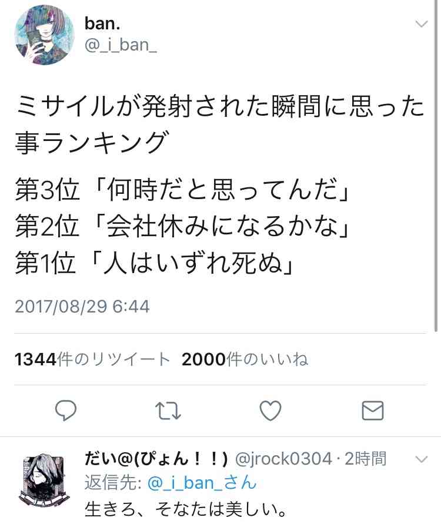
Task: Follow the 返信先 @_i_ban_さん mention link
Action: click(202, 483)
